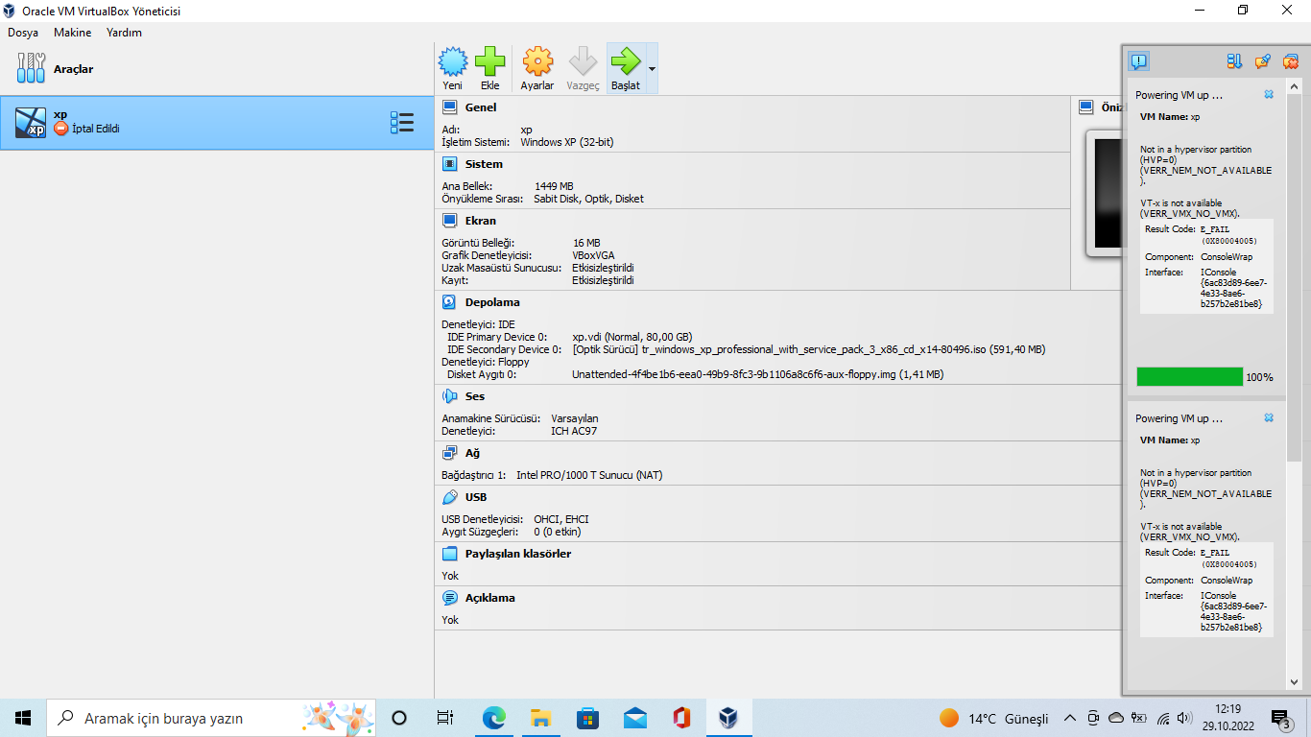Screen dimensions: 1311x737
Task: Click the Paylaşılan klasörler folder icon
Action: click(450, 554)
